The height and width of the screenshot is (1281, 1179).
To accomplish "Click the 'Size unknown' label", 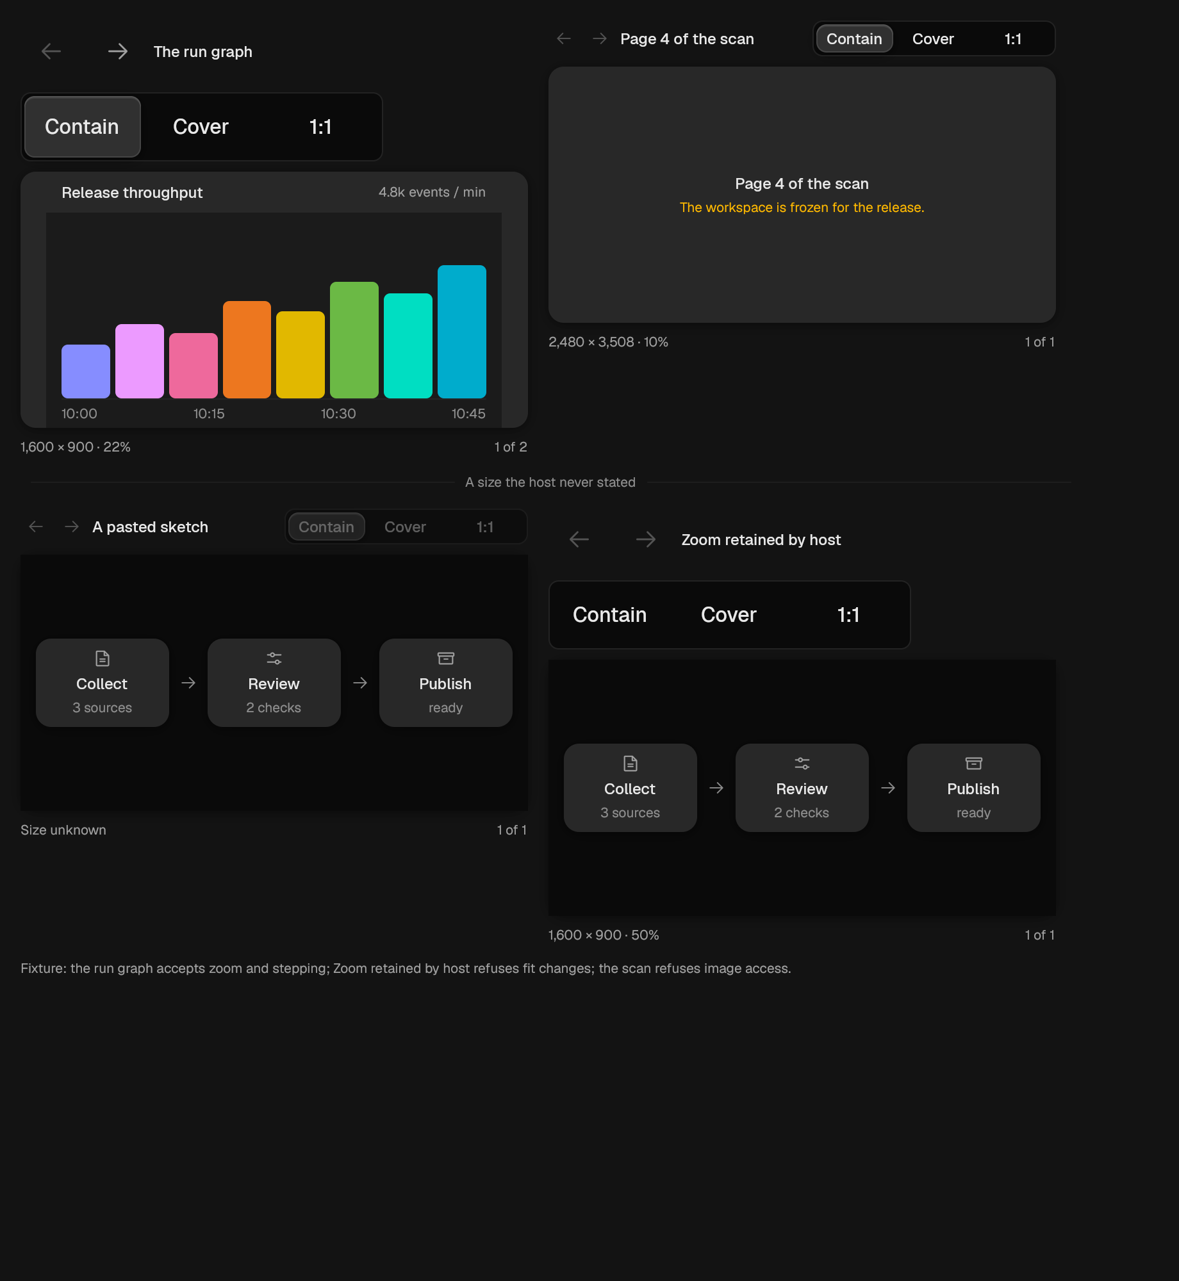I will point(63,830).
